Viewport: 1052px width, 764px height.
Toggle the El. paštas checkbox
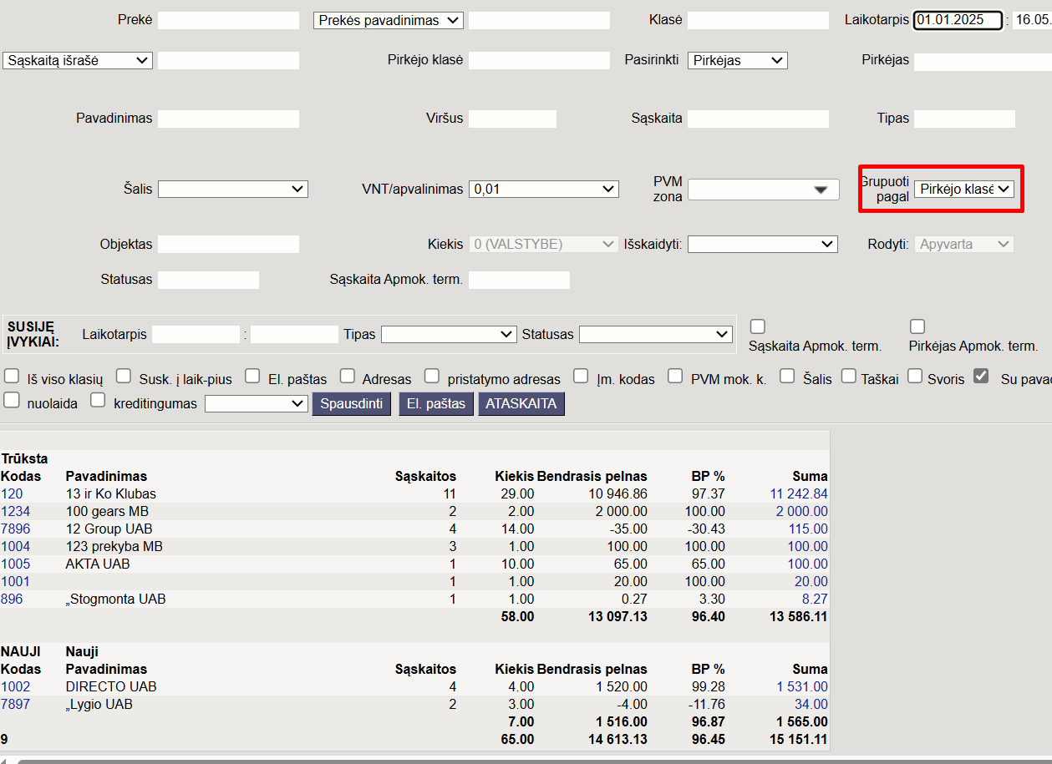252,377
